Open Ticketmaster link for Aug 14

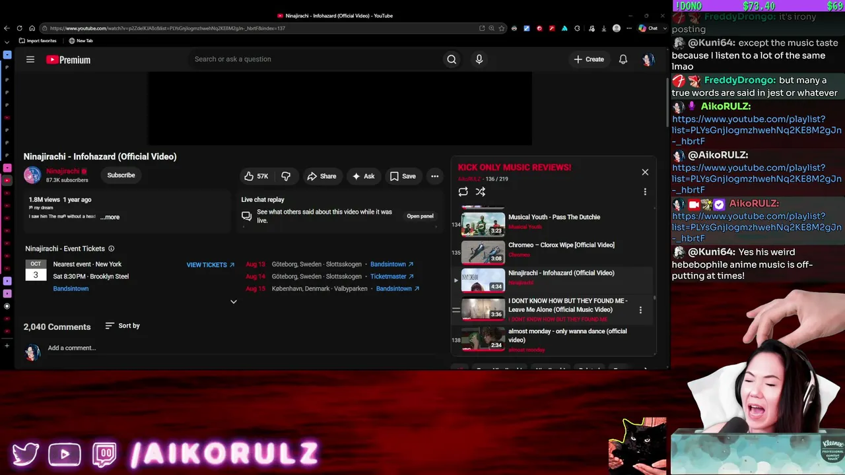click(x=392, y=276)
